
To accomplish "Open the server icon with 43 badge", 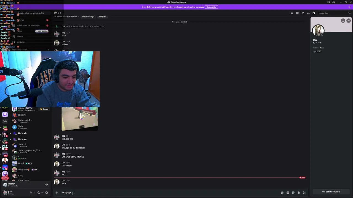I will coord(5,148).
